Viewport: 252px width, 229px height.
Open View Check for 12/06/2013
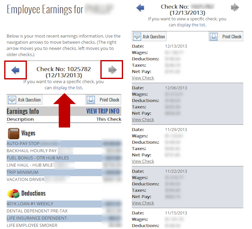coord(143,119)
